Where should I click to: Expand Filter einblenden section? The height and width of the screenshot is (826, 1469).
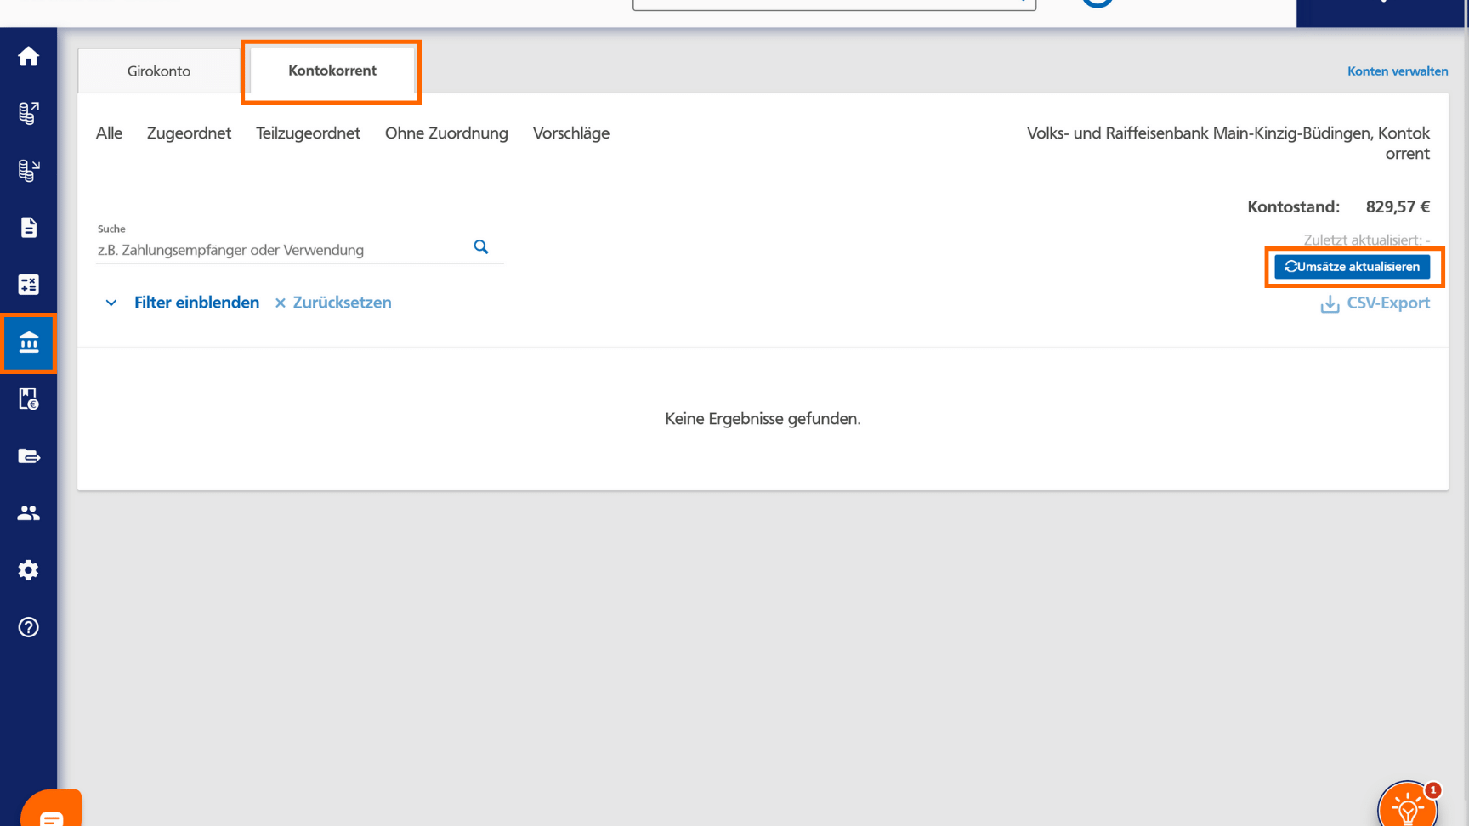(x=196, y=303)
